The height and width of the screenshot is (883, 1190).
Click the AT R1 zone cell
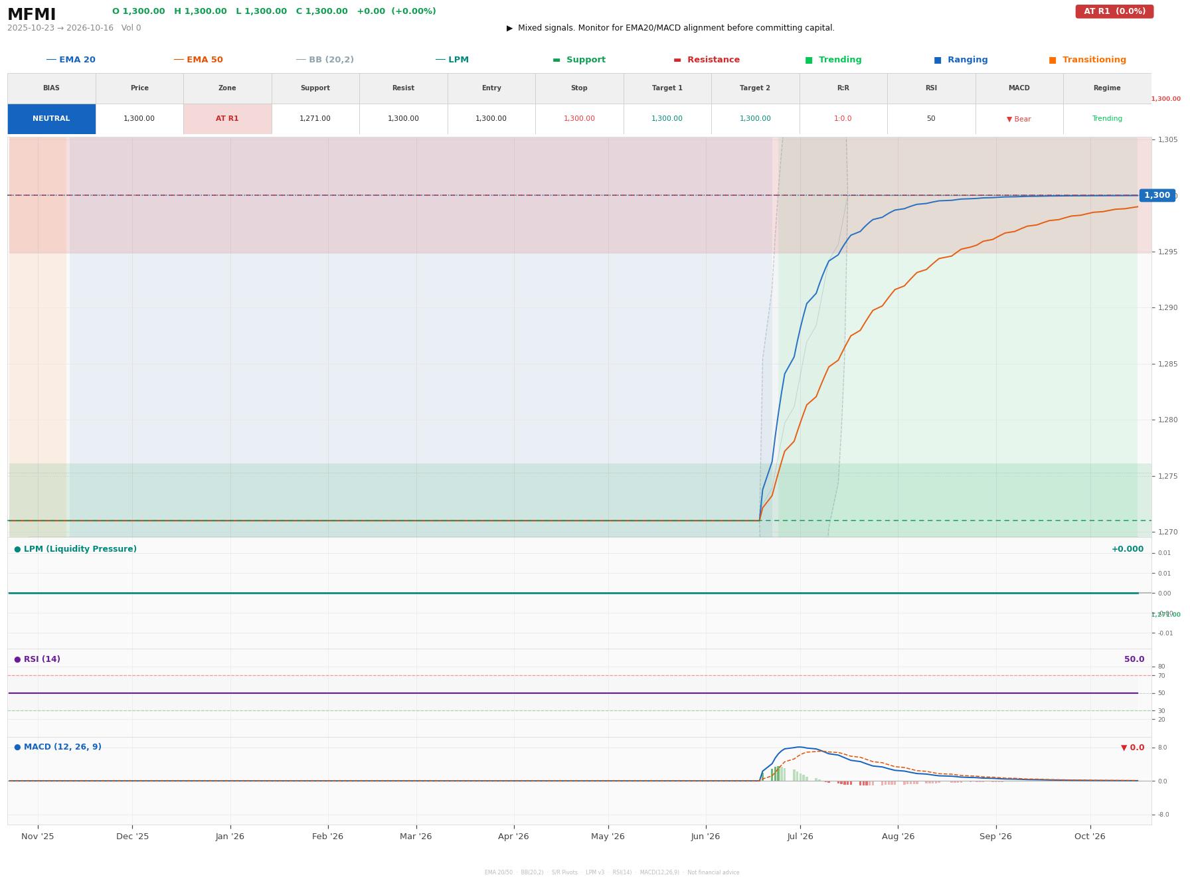tap(227, 119)
